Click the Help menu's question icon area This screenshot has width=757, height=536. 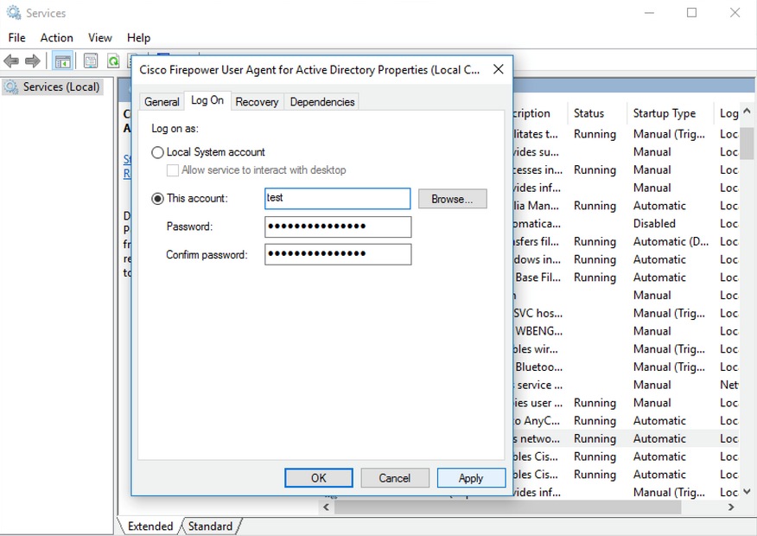pos(138,38)
